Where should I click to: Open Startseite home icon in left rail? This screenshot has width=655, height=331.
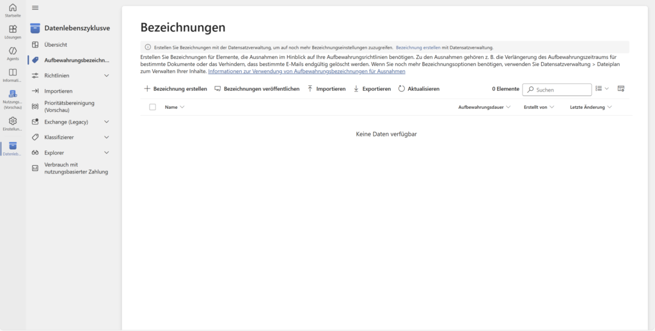(12, 10)
